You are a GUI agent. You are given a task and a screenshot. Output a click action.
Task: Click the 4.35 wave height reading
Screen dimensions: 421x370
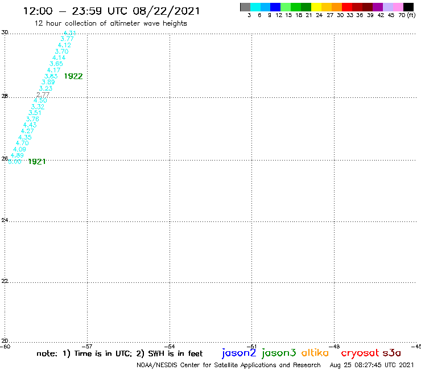tap(25, 137)
